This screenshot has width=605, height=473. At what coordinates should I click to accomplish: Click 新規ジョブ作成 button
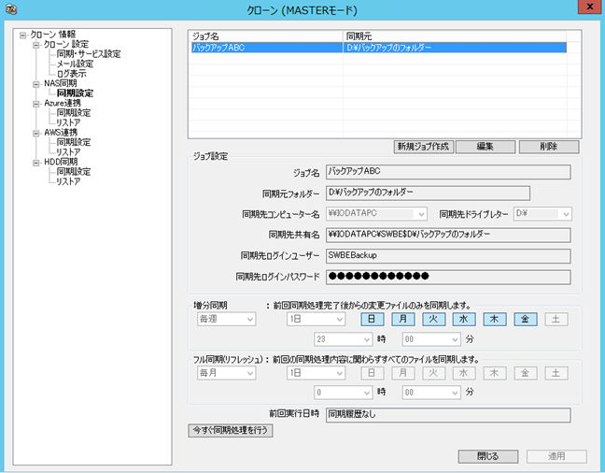point(423,147)
